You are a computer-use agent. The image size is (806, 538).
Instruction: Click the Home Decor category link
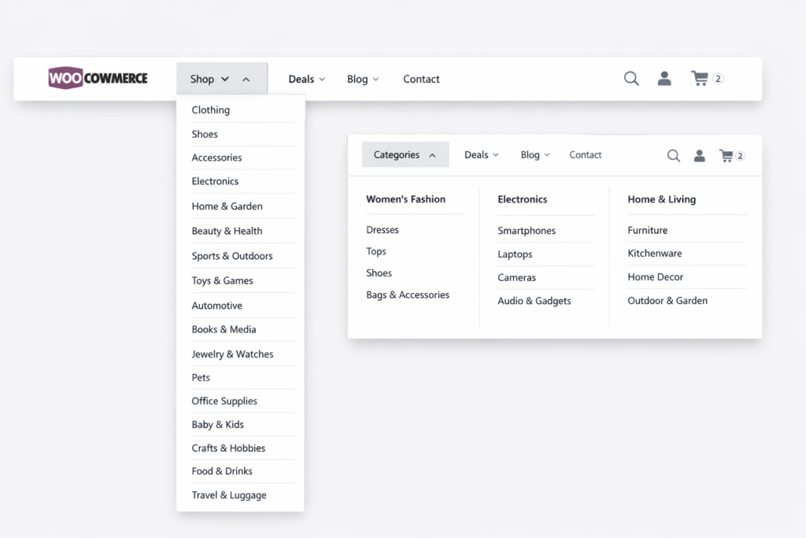(655, 277)
